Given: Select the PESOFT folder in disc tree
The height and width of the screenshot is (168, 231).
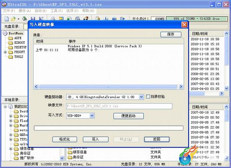Looking at the screenshot, I should pos(16,52).
